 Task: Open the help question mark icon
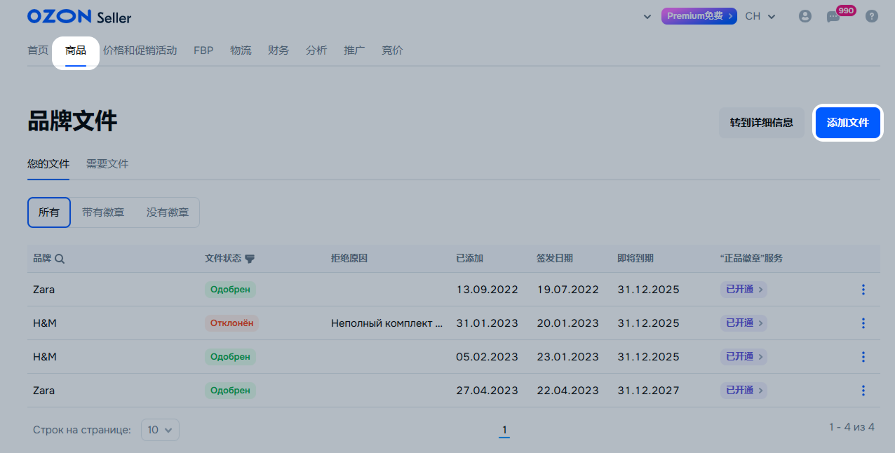872,16
